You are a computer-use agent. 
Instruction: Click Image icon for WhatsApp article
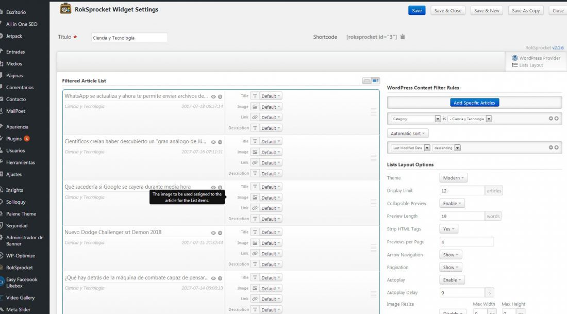255,107
